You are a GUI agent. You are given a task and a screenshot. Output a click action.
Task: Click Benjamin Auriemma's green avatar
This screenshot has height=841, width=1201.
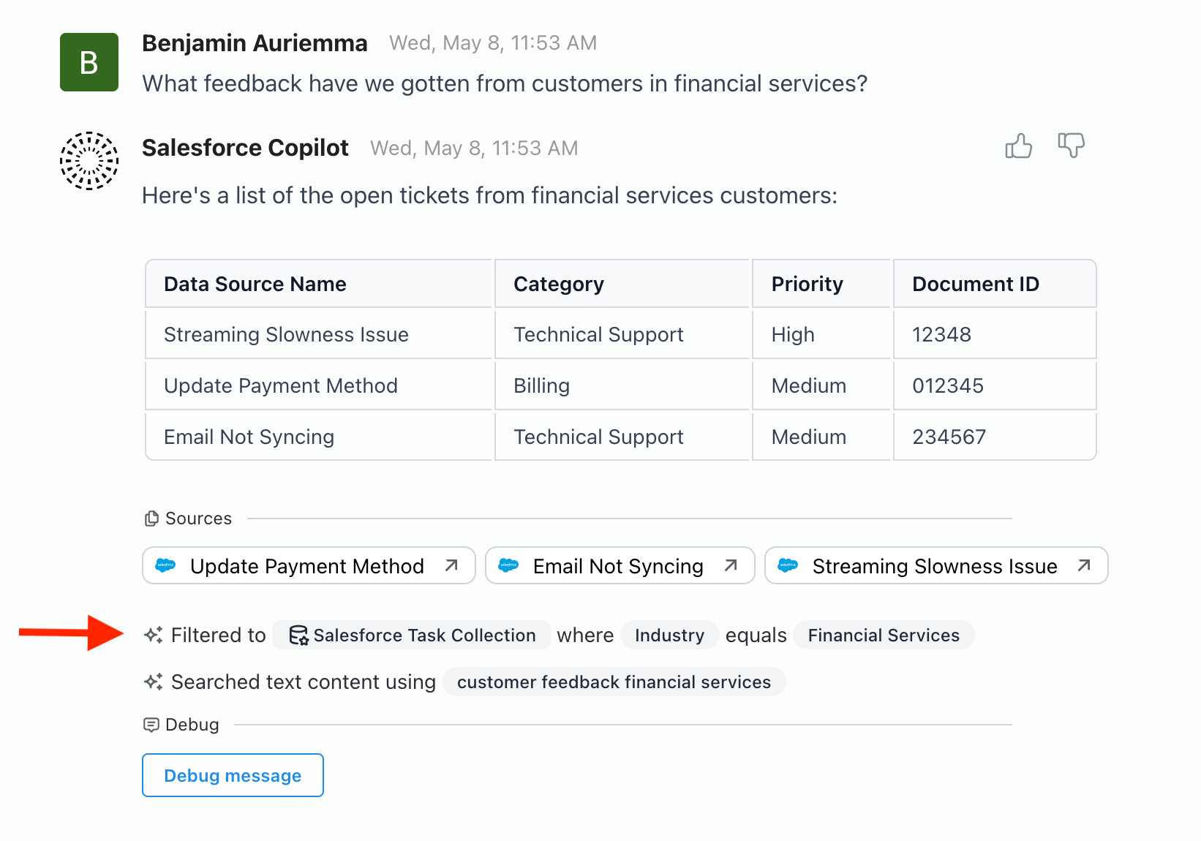click(x=89, y=62)
